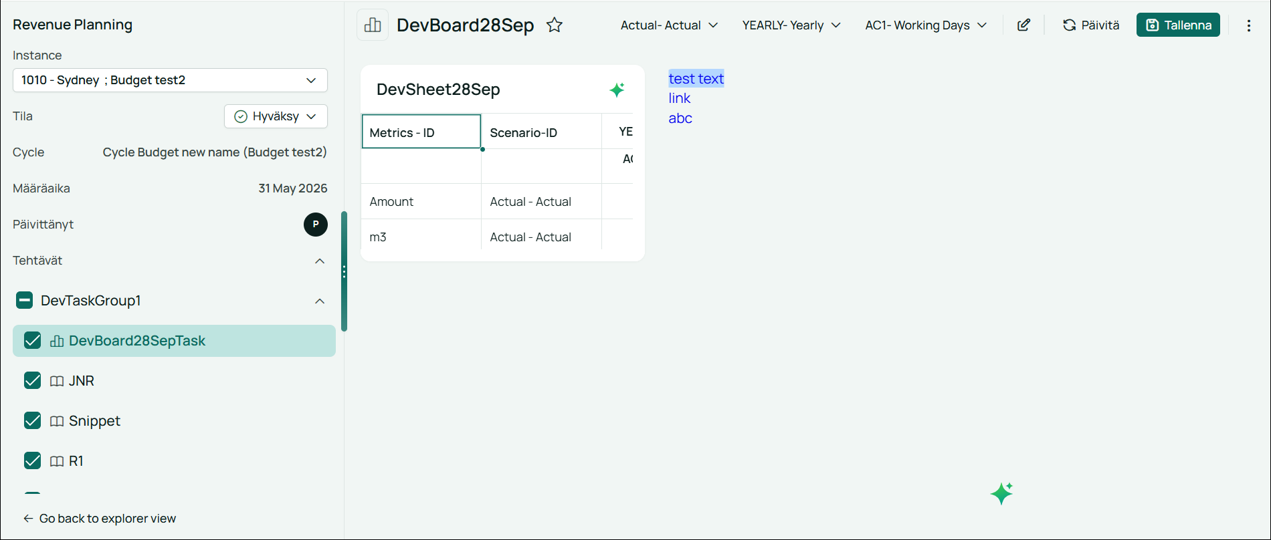This screenshot has height=540, width=1271.
Task: Click the board icon of DevBoard28SepTask
Action: (57, 341)
